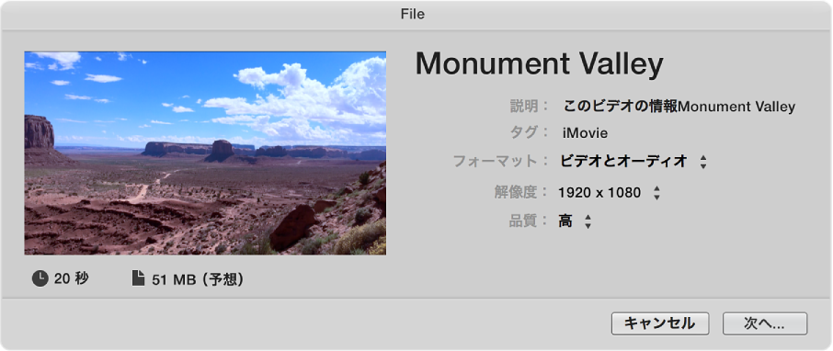Image resolution: width=833 pixels, height=351 pixels.
Task: Open the 高 quality dropdown
Action: pos(575,221)
